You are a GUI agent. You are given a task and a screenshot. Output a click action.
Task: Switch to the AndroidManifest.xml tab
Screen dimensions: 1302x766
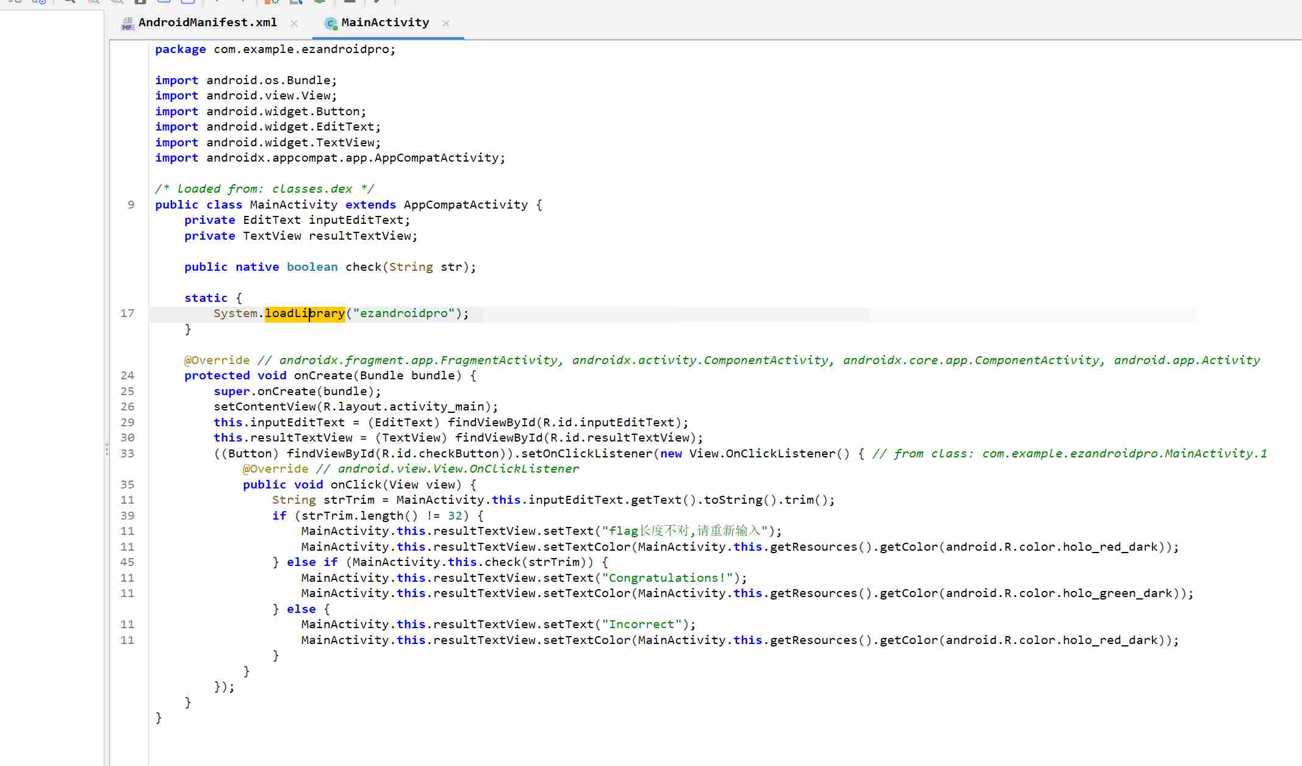(207, 23)
